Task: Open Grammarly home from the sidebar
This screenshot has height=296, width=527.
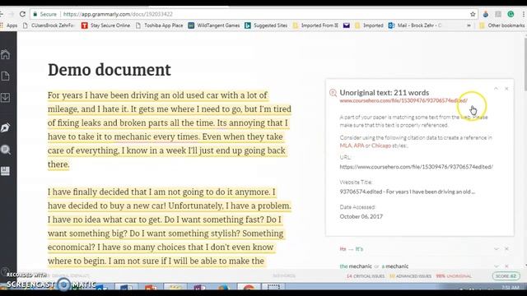Action: point(6,54)
